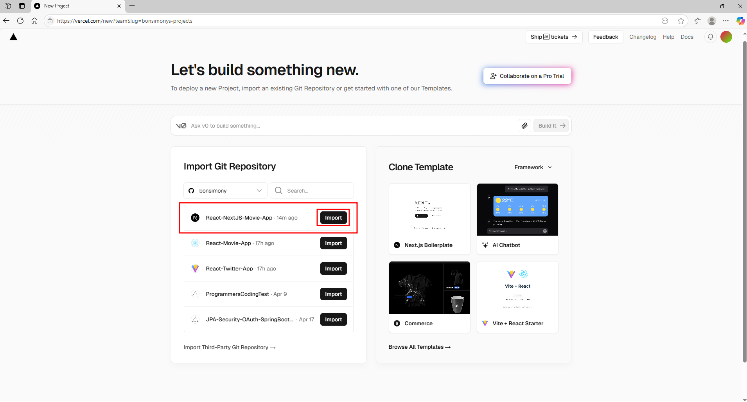Screen dimensions: 747x402
Task: Open the Docs link
Action: coord(687,37)
